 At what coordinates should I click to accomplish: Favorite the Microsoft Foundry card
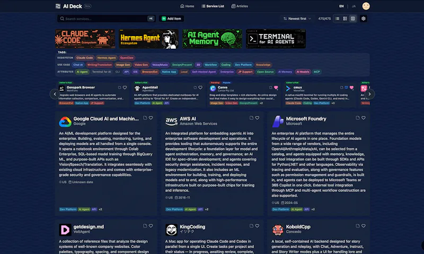click(x=364, y=118)
